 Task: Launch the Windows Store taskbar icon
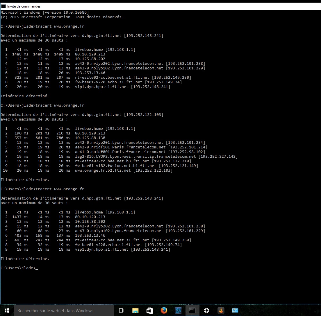(x=149, y=310)
